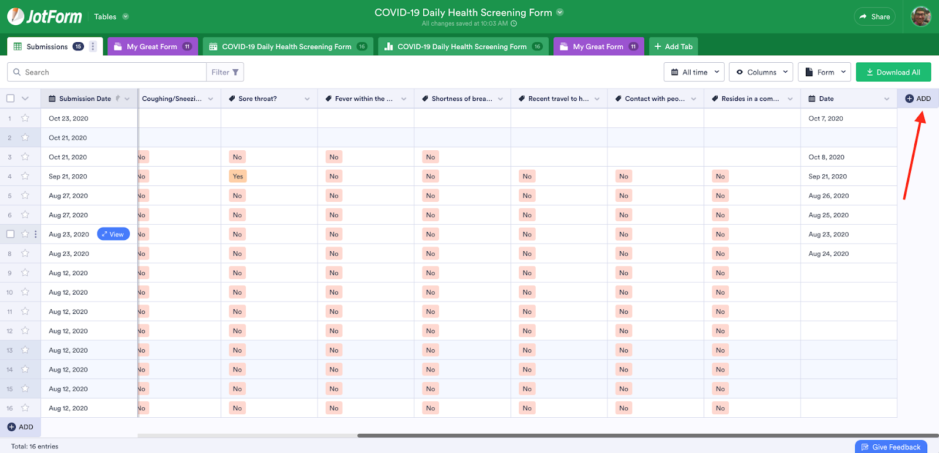Open row 7 three-dot menu
This screenshot has width=939, height=453.
point(36,234)
